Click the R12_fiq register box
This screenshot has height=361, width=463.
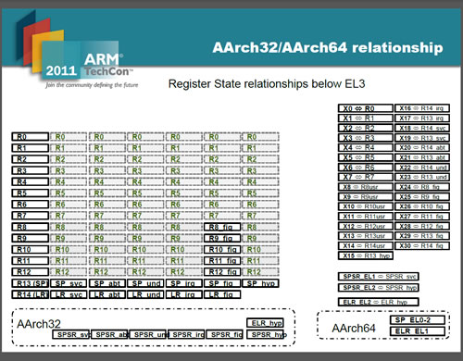point(222,272)
